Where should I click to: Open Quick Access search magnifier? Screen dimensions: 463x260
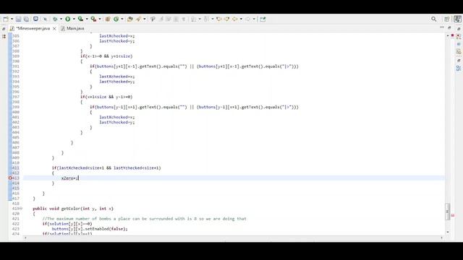coord(433,19)
